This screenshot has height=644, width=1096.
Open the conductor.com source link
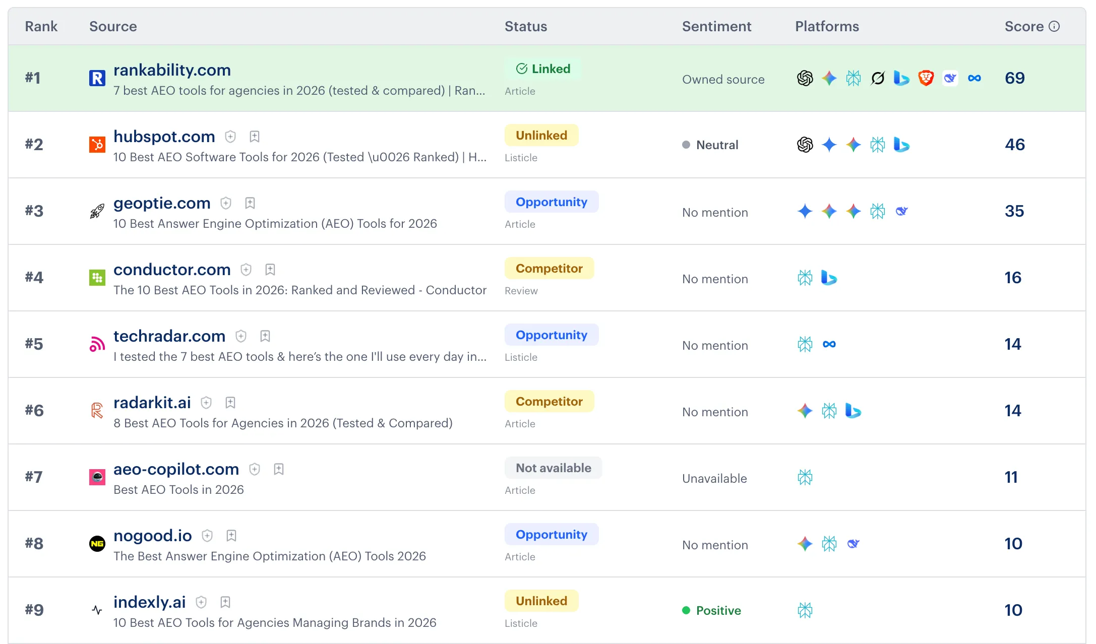[172, 270]
